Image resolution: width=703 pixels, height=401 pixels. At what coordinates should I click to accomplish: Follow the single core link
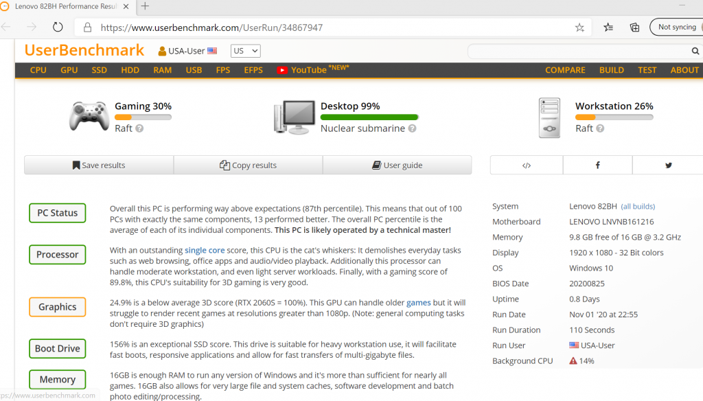[x=205, y=251]
